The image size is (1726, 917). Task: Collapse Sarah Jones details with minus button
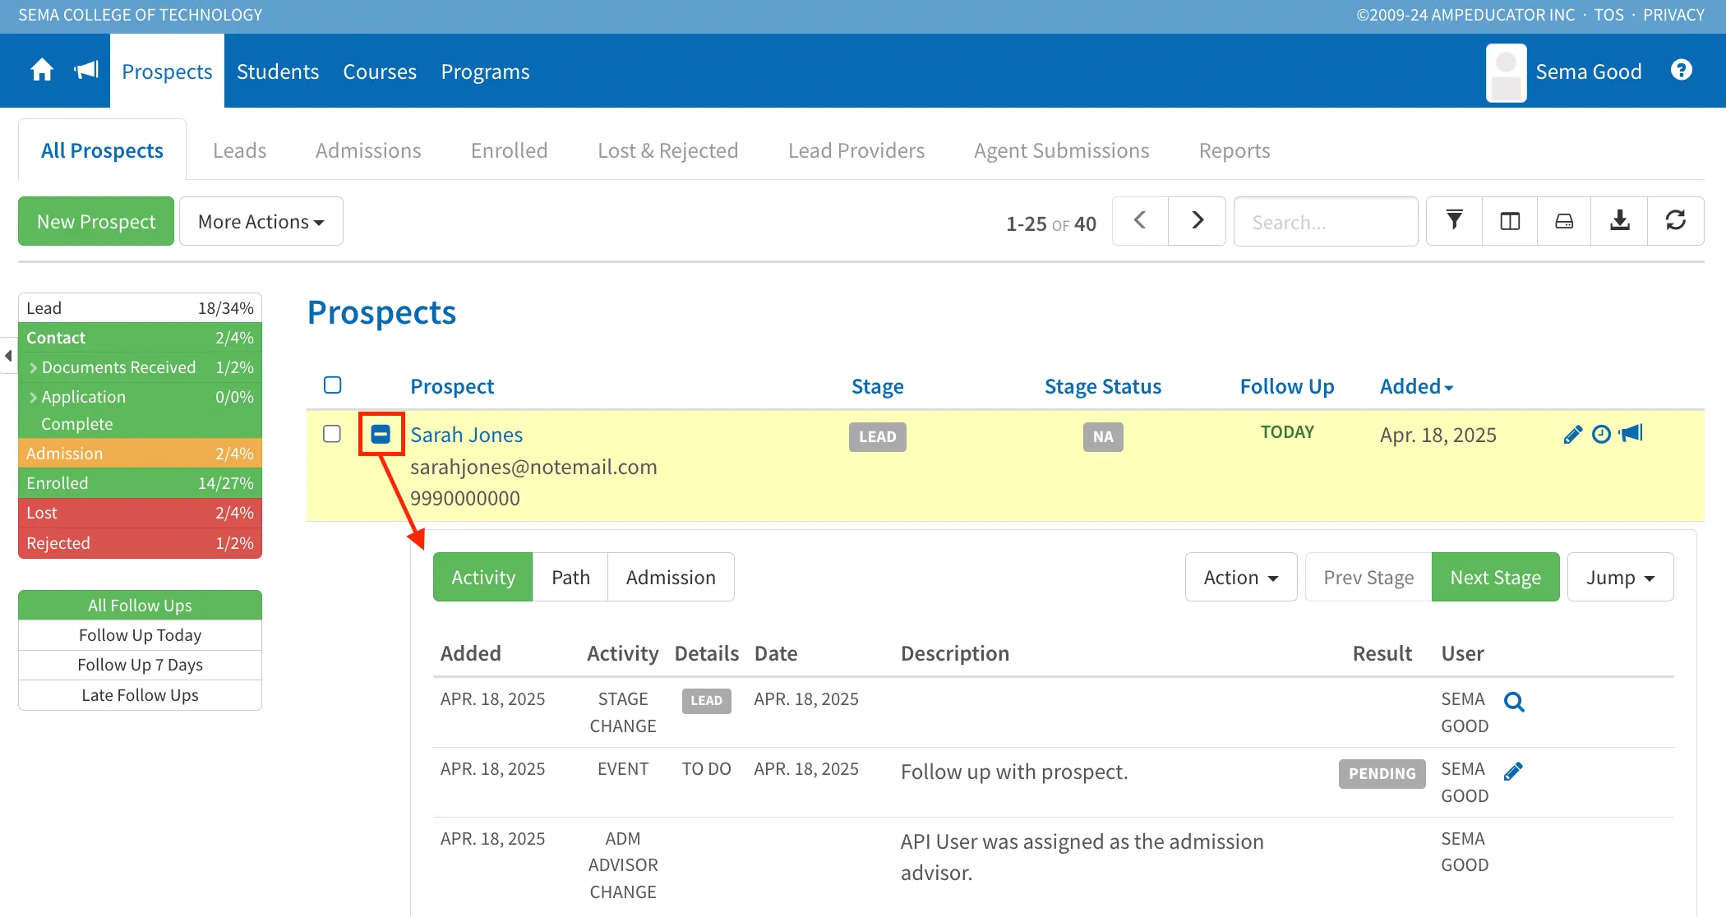coord(381,434)
